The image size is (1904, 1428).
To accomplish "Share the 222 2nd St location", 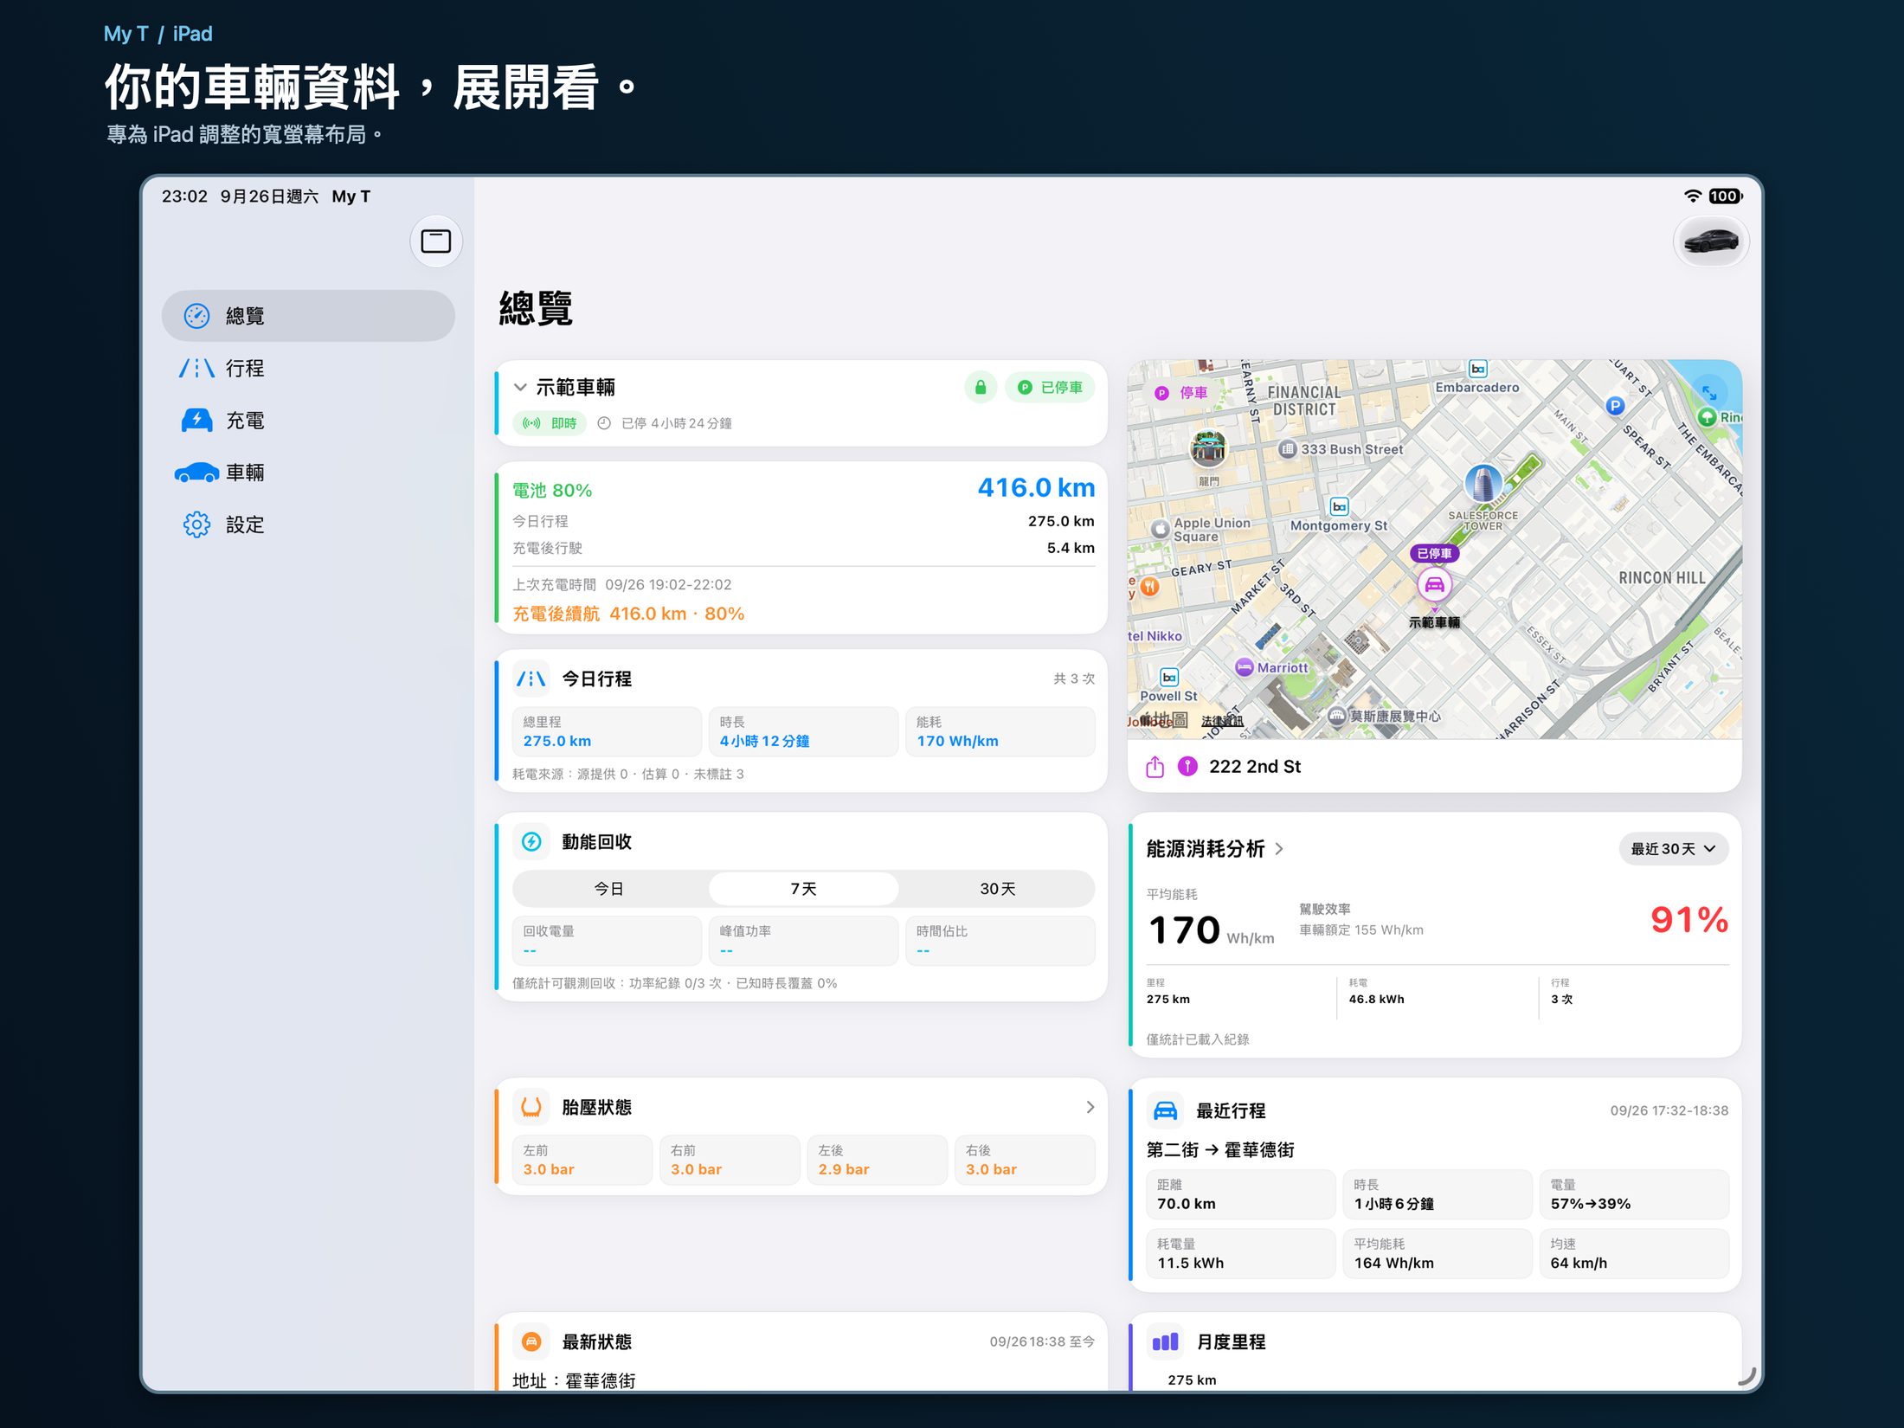I will (1155, 766).
